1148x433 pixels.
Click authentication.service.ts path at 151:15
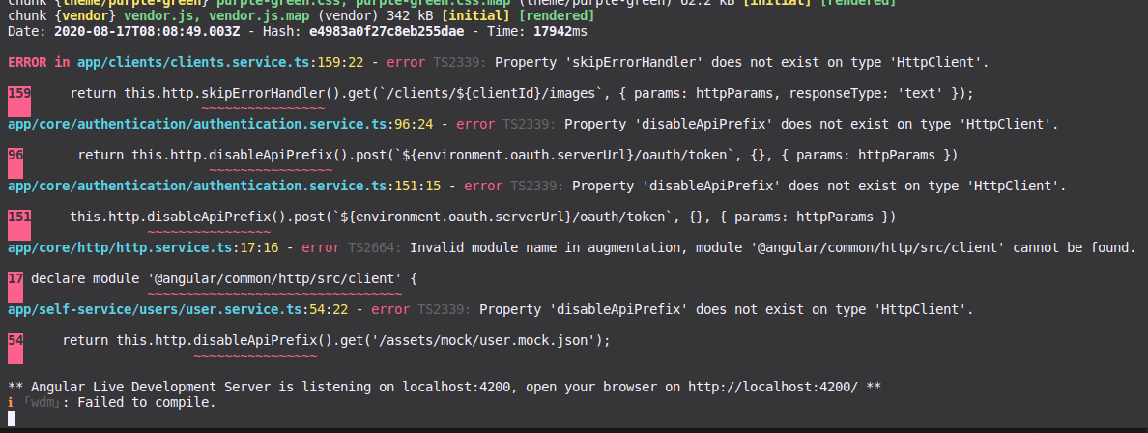click(x=198, y=187)
